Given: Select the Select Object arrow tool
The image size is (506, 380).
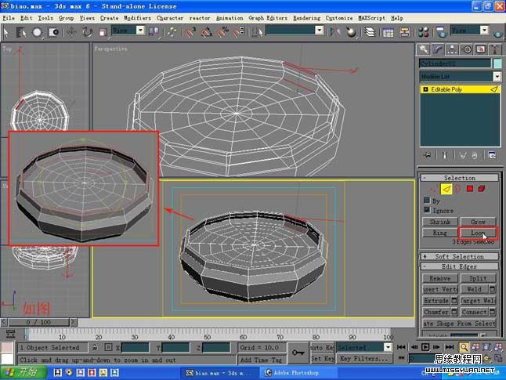Looking at the screenshot, I should (5, 32).
